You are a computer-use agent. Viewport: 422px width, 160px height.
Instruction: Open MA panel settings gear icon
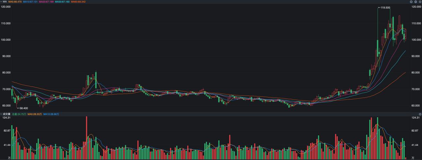click(x=420, y=2)
